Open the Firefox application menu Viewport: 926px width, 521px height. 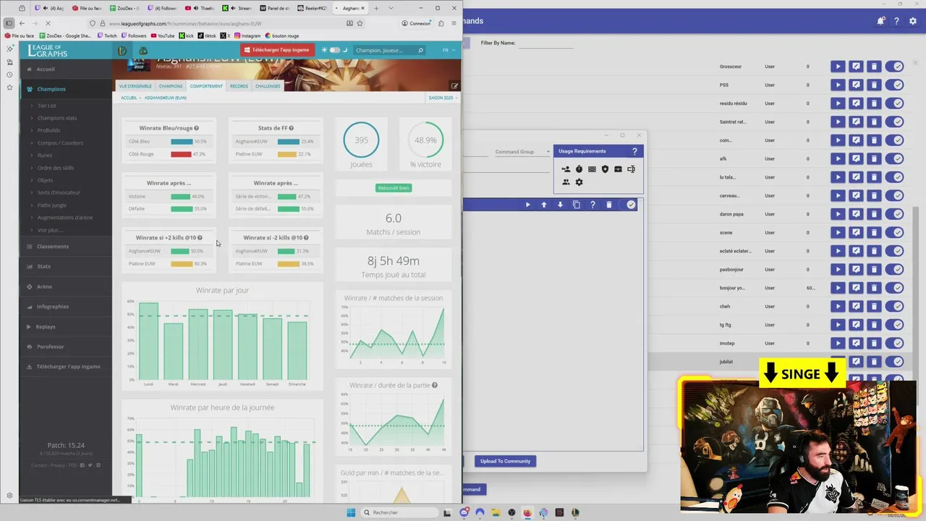454,23
